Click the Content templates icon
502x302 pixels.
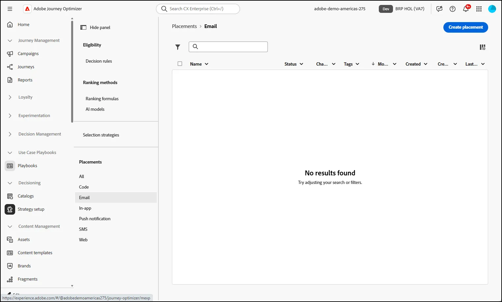(10, 253)
